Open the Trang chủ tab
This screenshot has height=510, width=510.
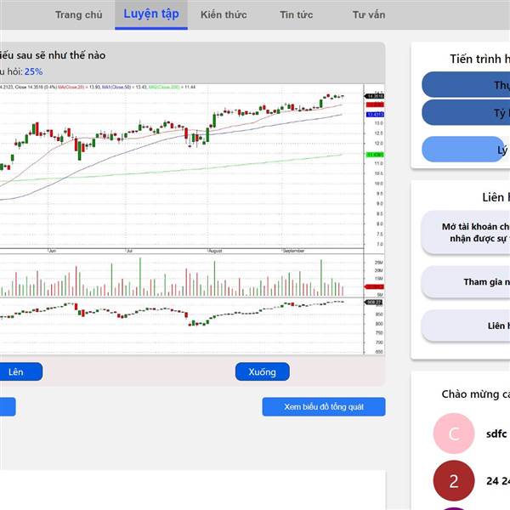click(x=79, y=15)
